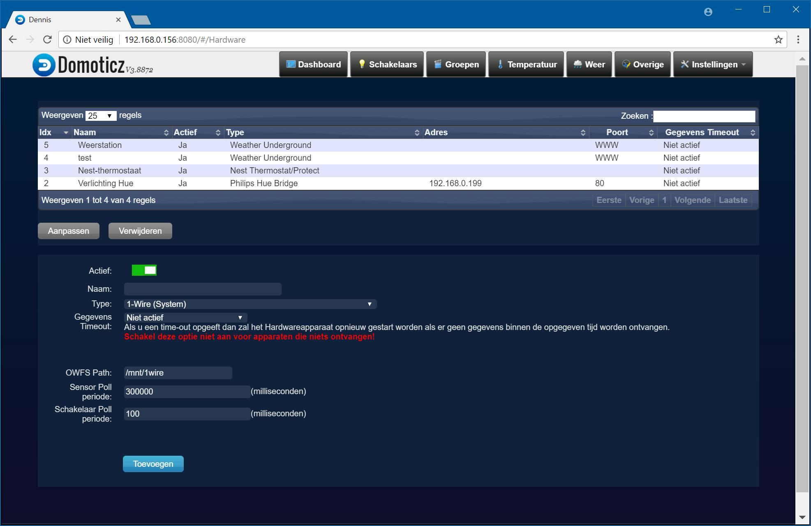Change the 25 regels display dropdown
Image resolution: width=811 pixels, height=526 pixels.
pyautogui.click(x=101, y=116)
